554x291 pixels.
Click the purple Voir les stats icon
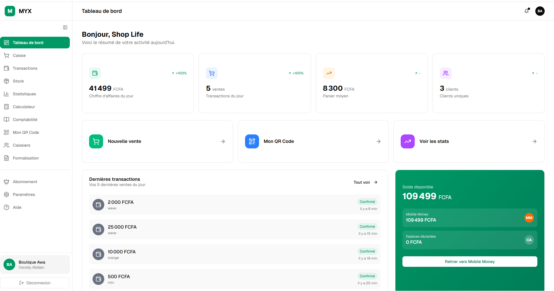pyautogui.click(x=407, y=141)
